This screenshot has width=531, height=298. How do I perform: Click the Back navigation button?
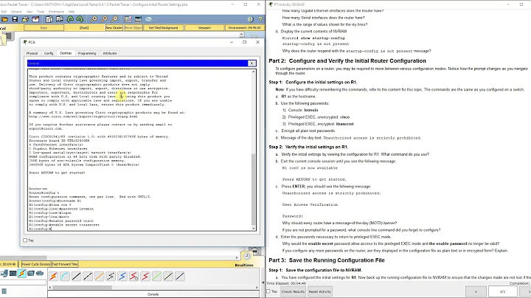coord(44,28)
